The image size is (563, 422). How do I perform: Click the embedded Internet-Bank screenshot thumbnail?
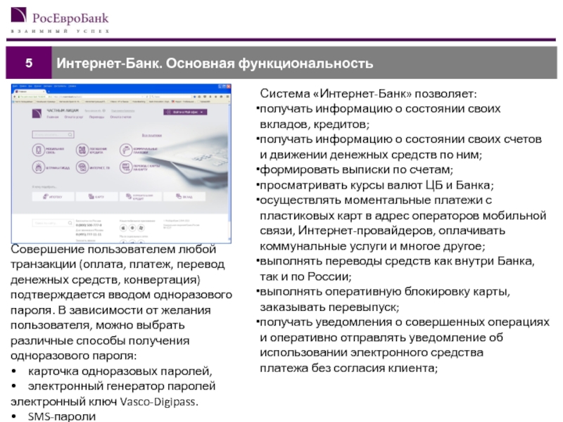tap(121, 164)
